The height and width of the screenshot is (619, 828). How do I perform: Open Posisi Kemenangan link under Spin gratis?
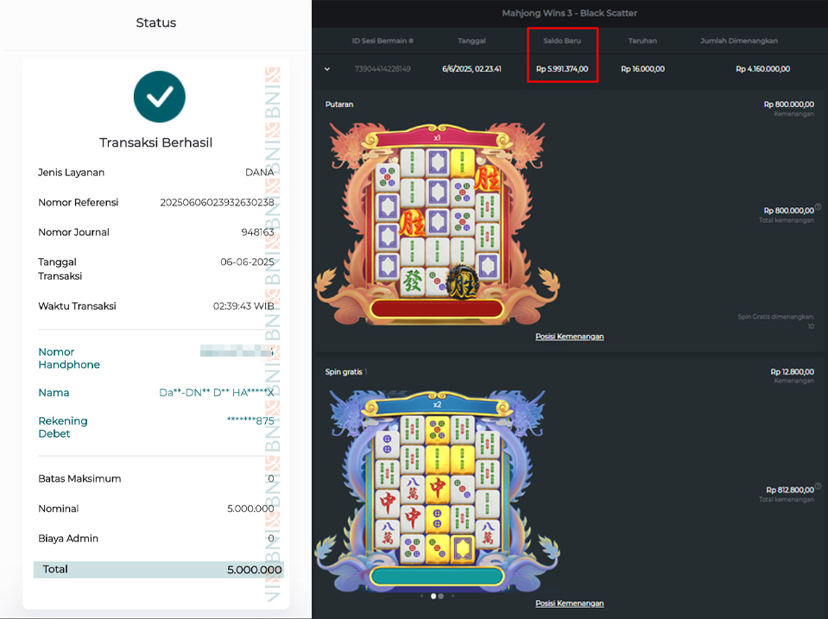tap(569, 603)
